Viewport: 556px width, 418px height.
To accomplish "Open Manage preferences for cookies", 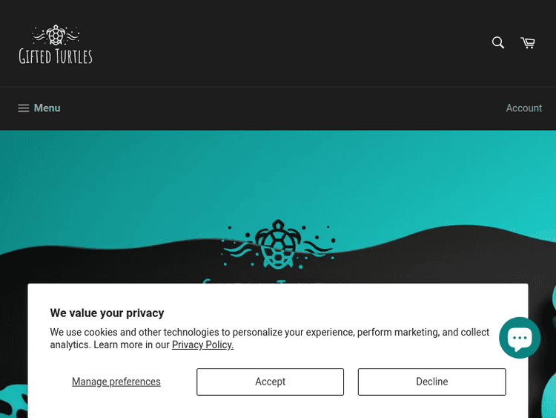I will (x=116, y=382).
